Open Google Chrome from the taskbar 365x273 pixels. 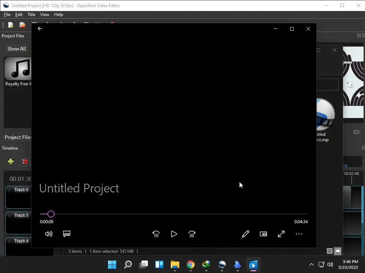[x=191, y=264]
